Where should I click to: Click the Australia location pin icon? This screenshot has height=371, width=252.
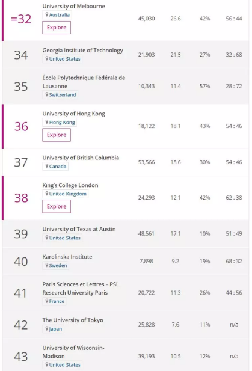tap(47, 14)
